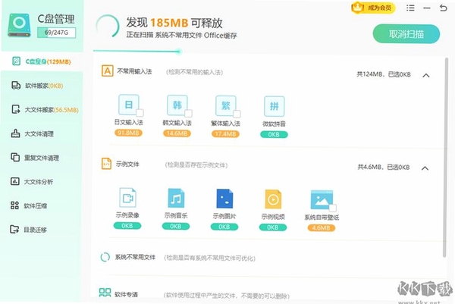
Task: Click the 成为会员 membership button
Action: coord(373,8)
